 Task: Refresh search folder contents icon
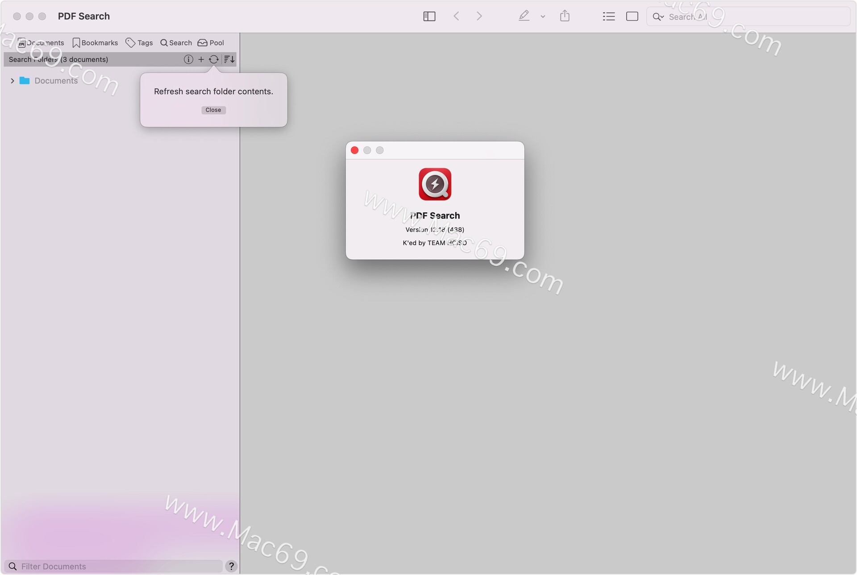coord(214,59)
